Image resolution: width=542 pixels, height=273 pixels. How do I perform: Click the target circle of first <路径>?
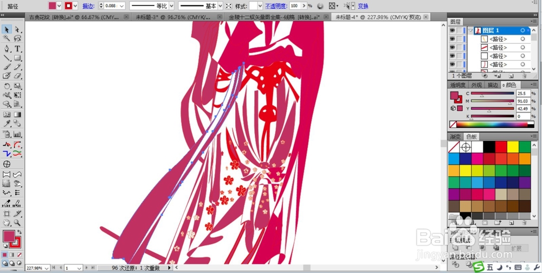(522, 39)
